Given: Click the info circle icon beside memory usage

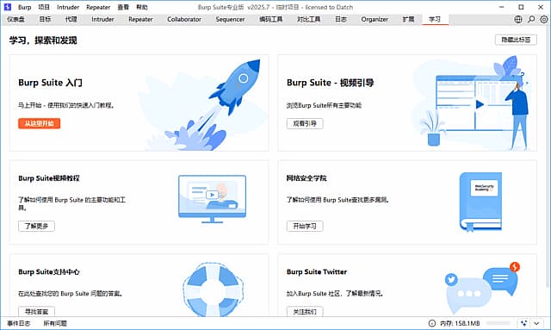Looking at the screenshot, I should [x=432, y=323].
